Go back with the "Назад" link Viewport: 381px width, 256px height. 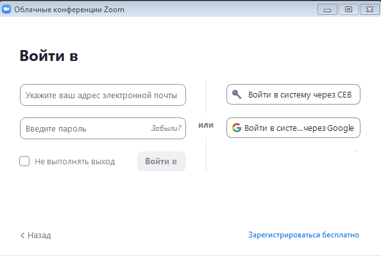coord(36,235)
